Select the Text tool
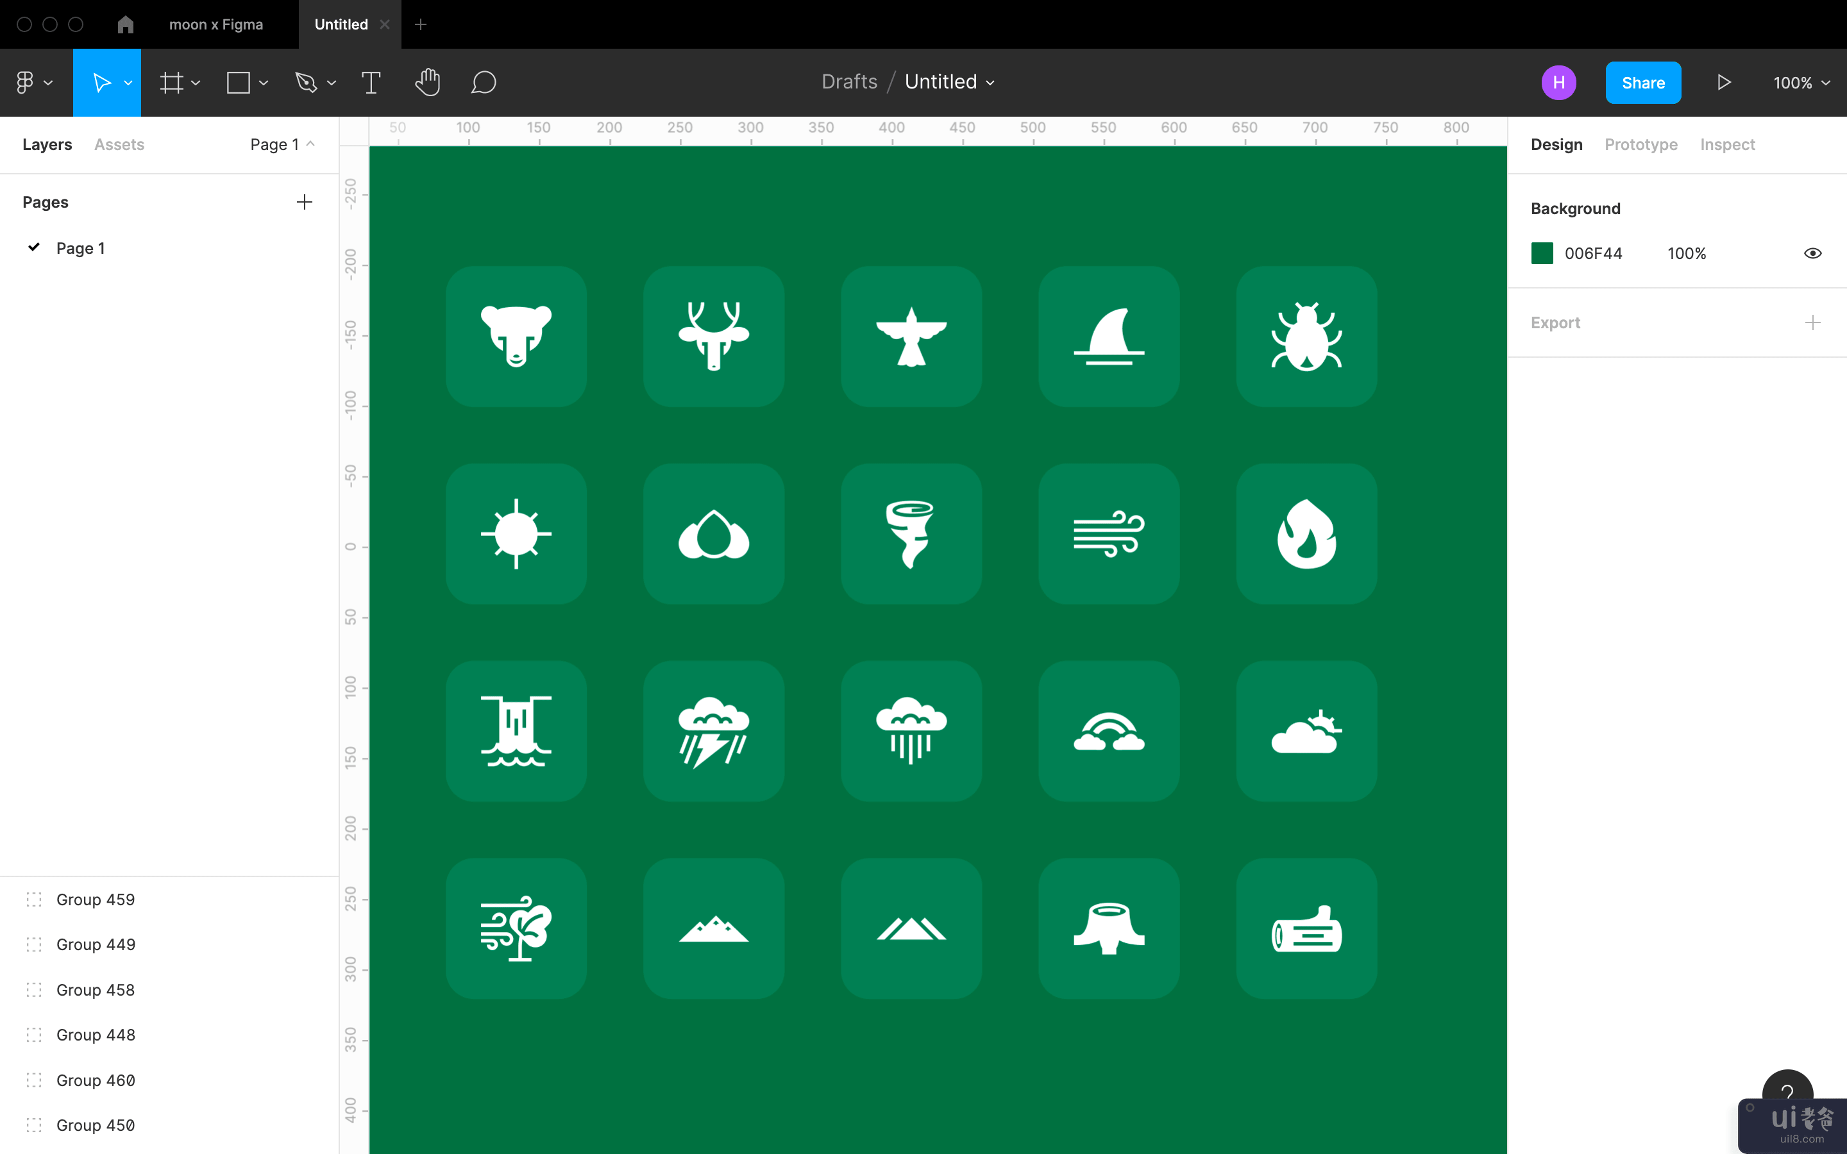The image size is (1847, 1154). (x=371, y=83)
